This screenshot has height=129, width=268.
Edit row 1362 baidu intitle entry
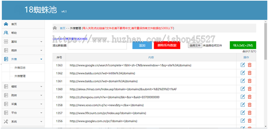click(243, 73)
